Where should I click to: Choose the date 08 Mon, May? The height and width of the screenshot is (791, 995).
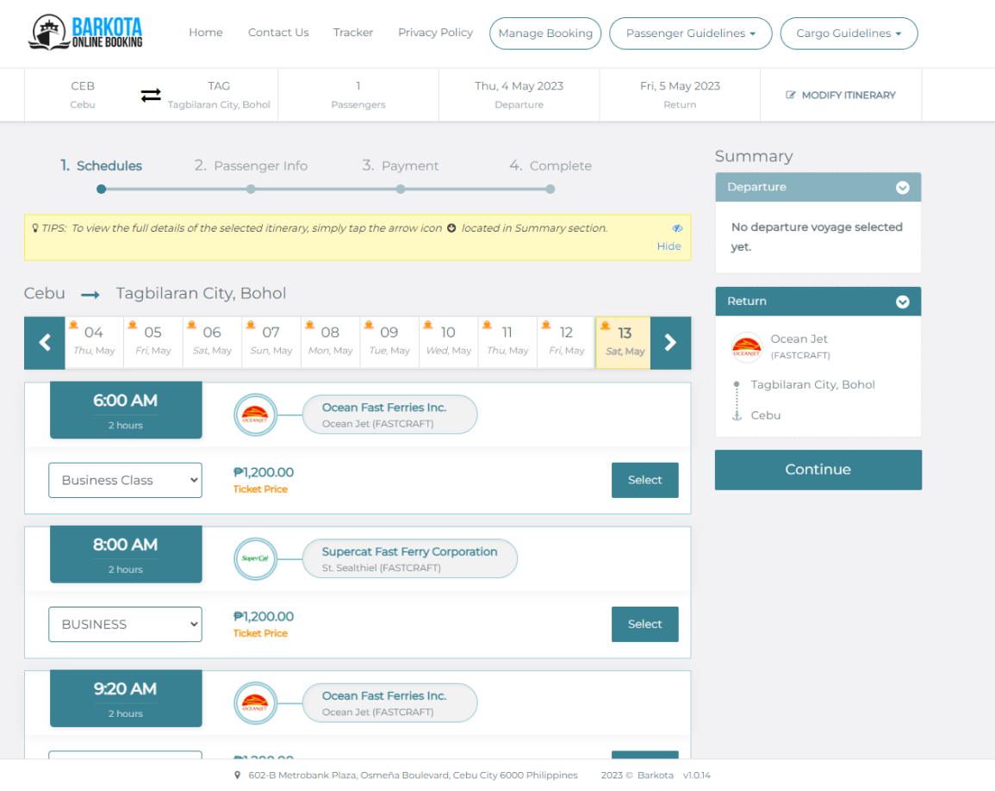click(330, 341)
